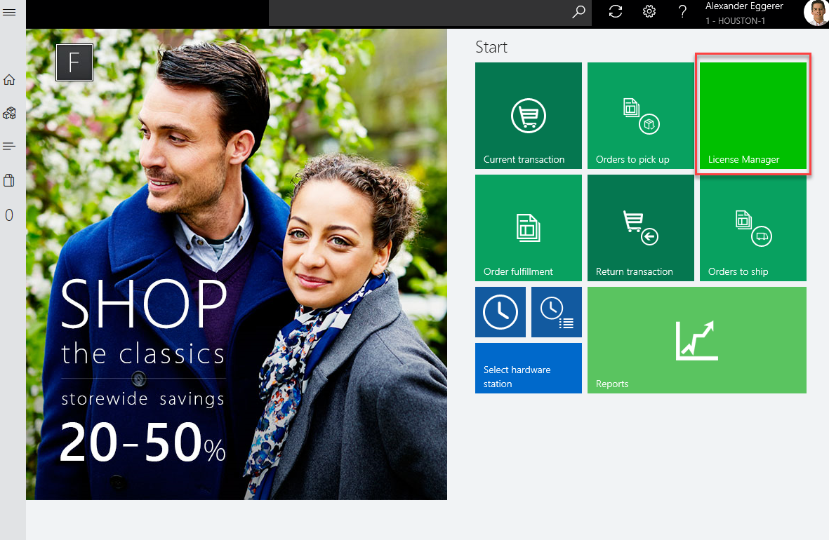Open the hamburger navigation menu
Screen dimensions: 829x540
pyautogui.click(x=9, y=12)
